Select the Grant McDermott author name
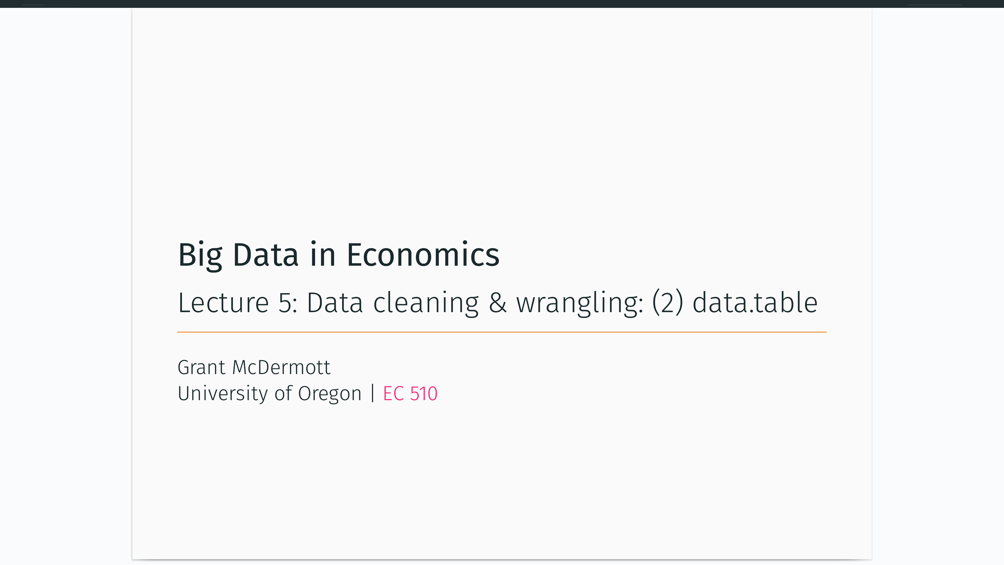Screen dimensions: 1004x565 pyautogui.click(x=254, y=367)
